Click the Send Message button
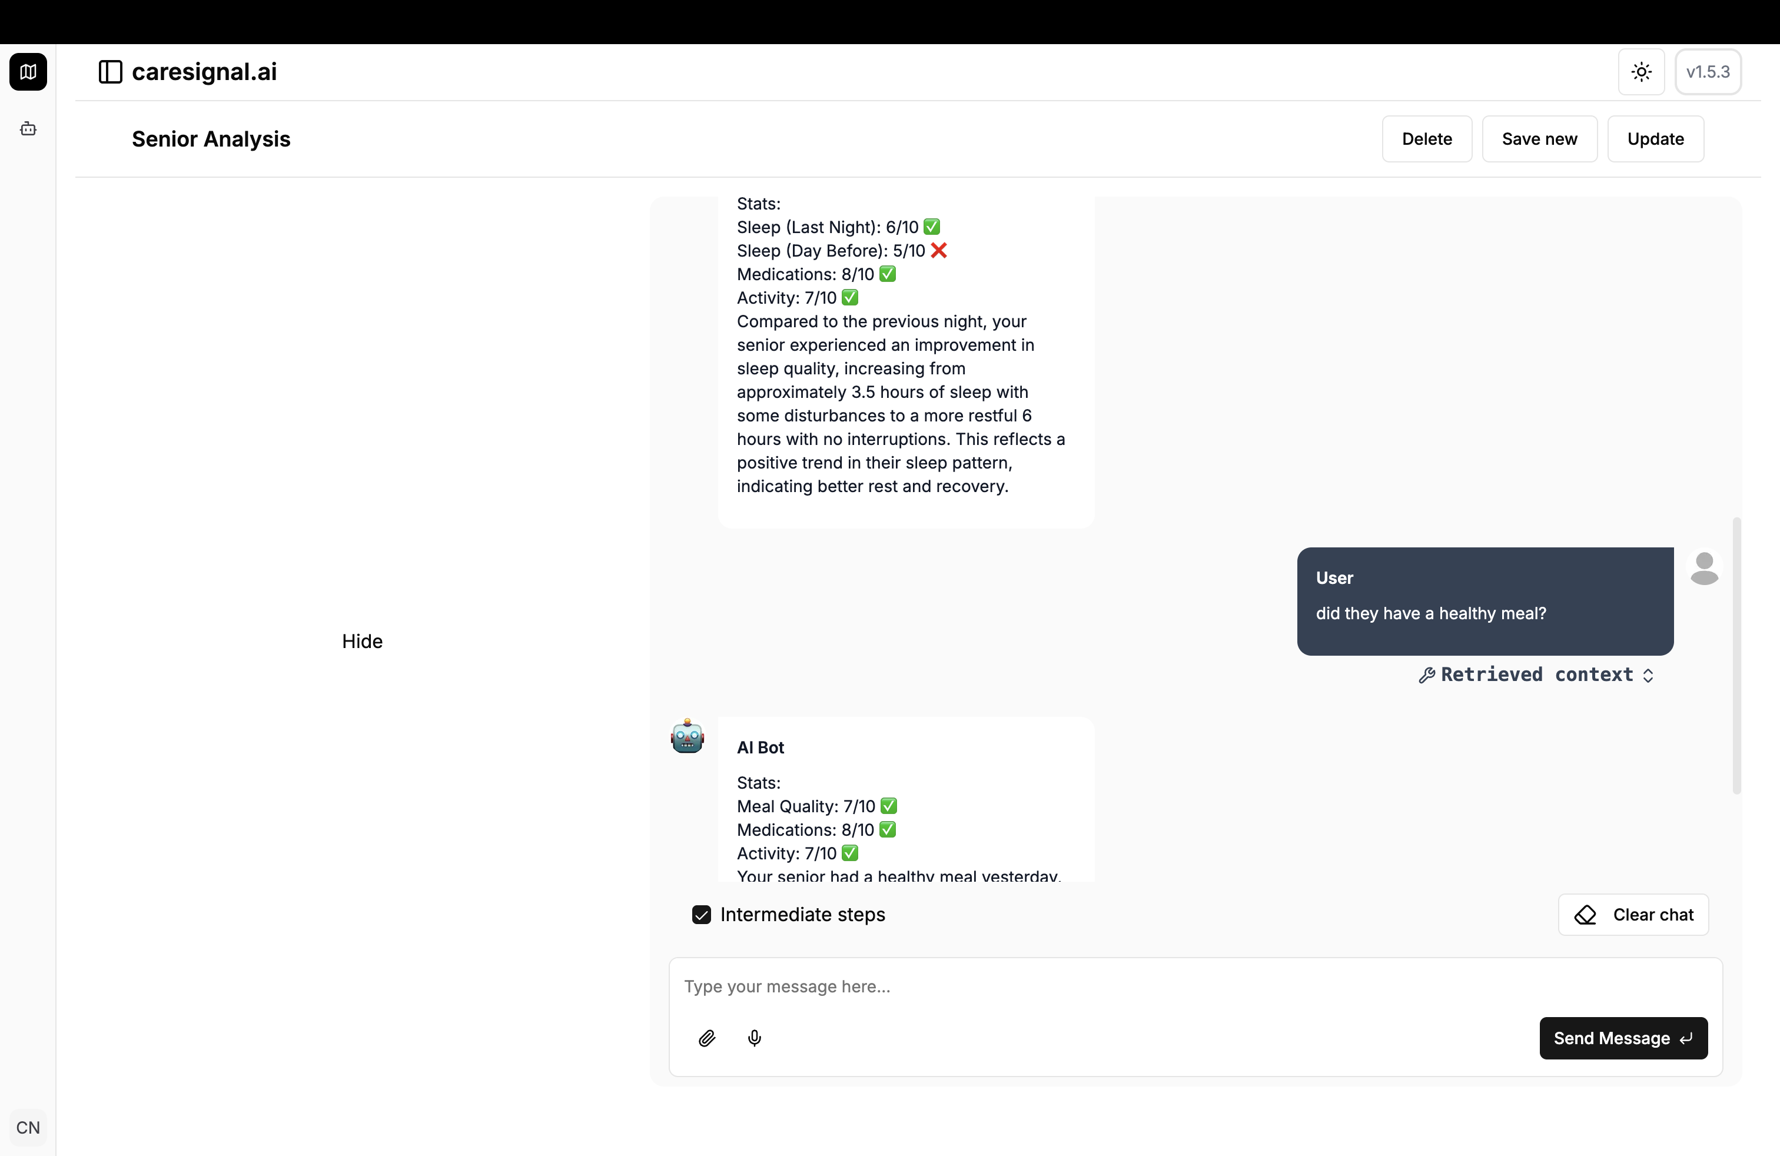 click(x=1623, y=1038)
